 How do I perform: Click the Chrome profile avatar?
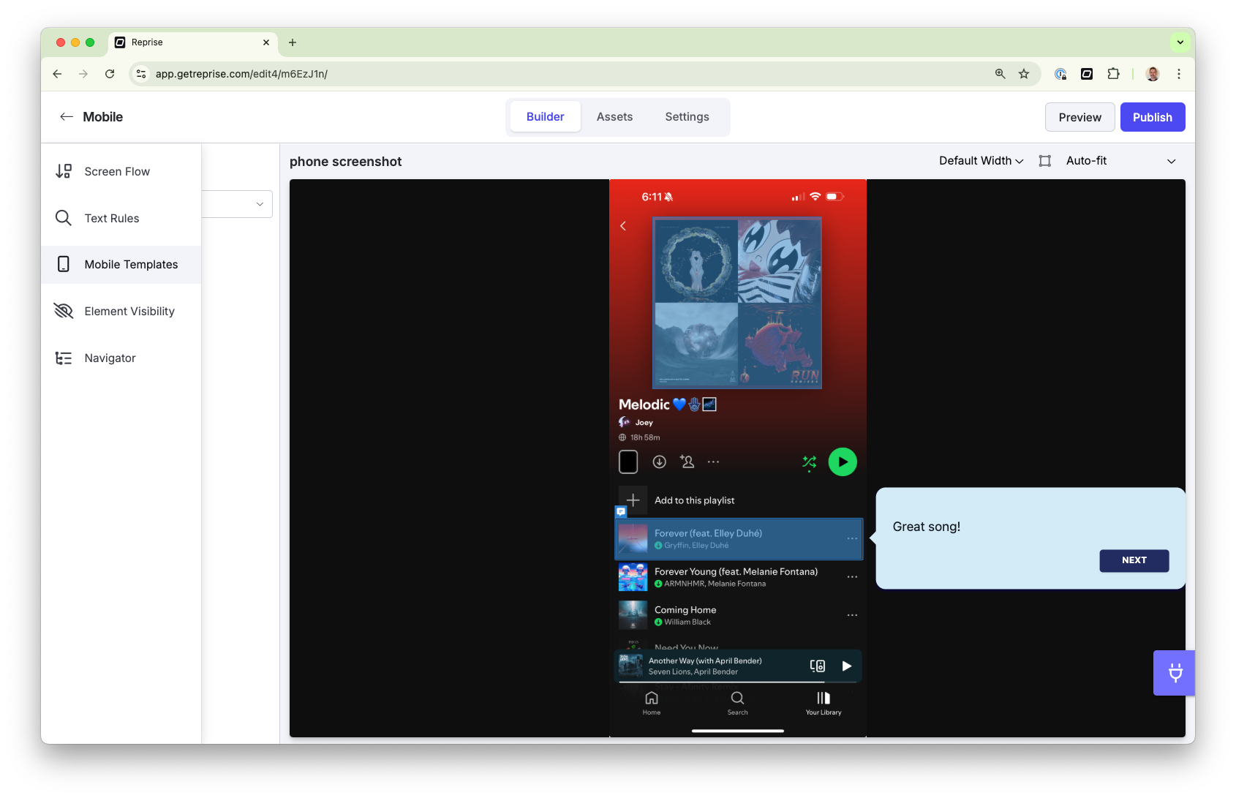pyautogui.click(x=1153, y=74)
